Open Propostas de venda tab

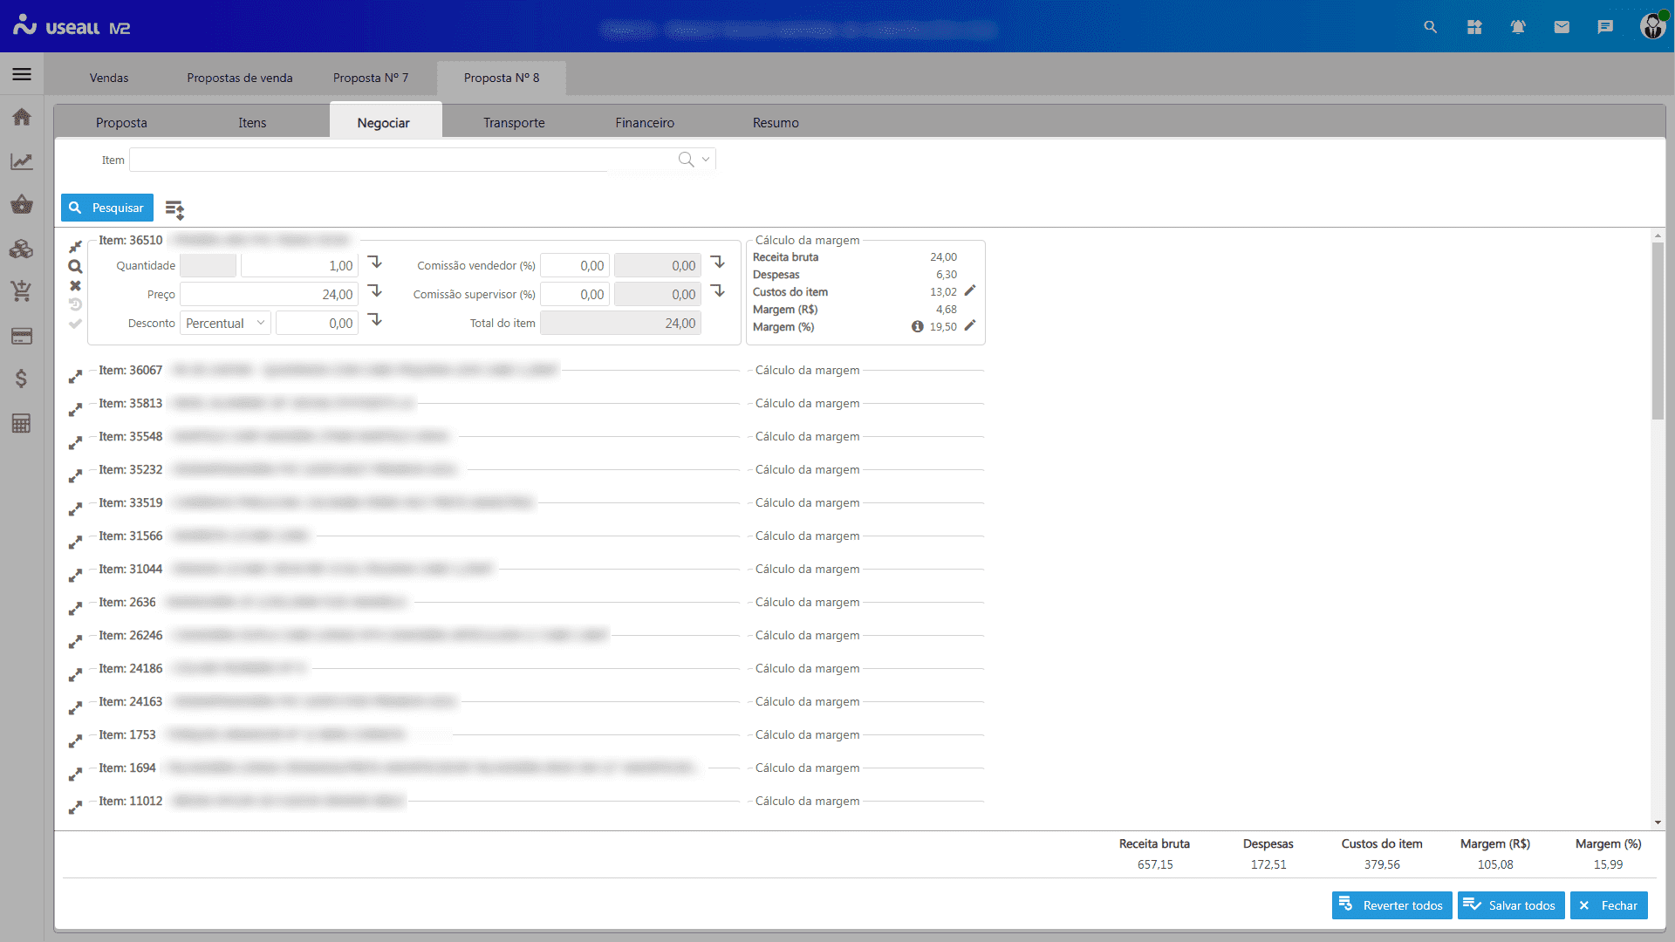point(239,78)
